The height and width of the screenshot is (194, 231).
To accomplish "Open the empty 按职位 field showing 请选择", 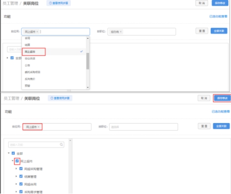I will coord(144,127).
